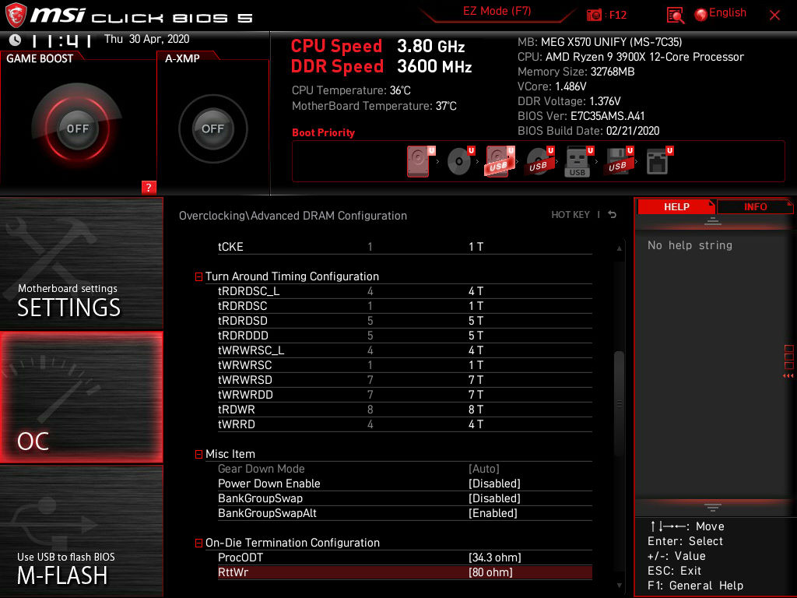This screenshot has height=598, width=797.
Task: Click the HOT KEY button
Action: tap(571, 215)
